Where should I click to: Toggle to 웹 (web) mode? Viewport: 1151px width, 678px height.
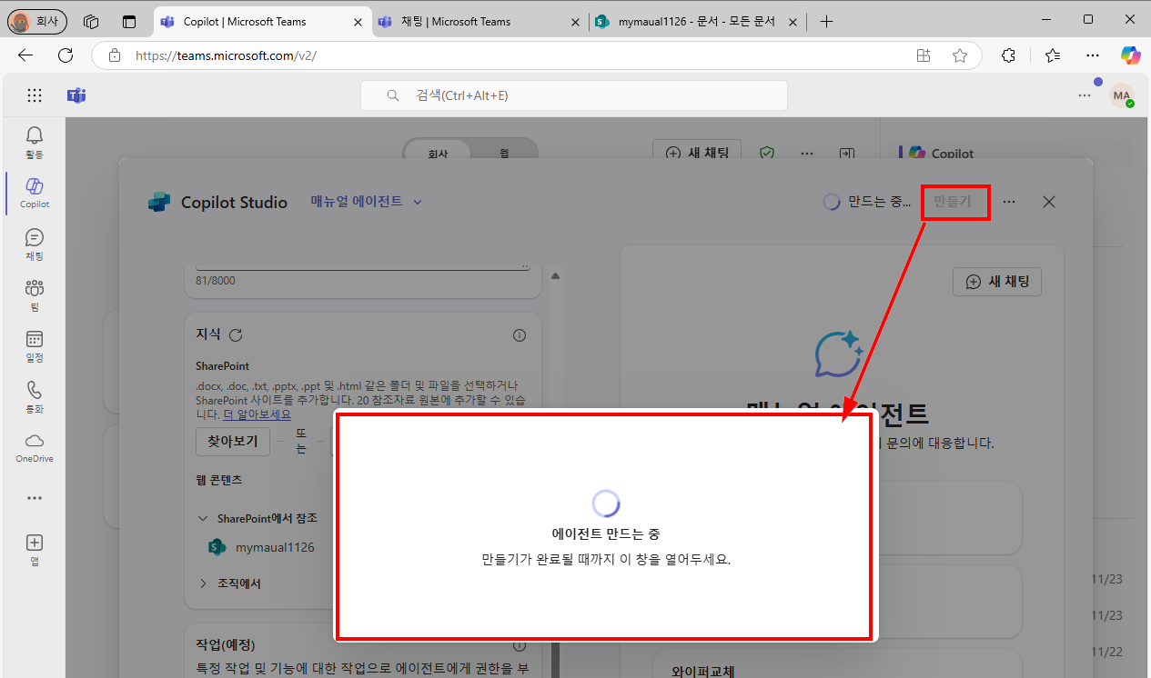point(503,154)
